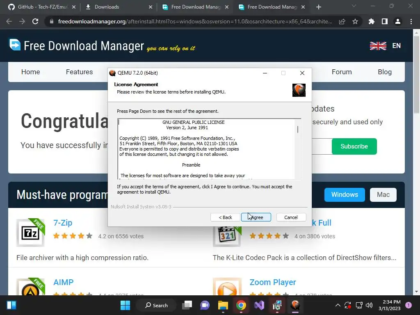Open the Widgets panel from the taskbar
The image size is (420, 315).
(x=11, y=305)
